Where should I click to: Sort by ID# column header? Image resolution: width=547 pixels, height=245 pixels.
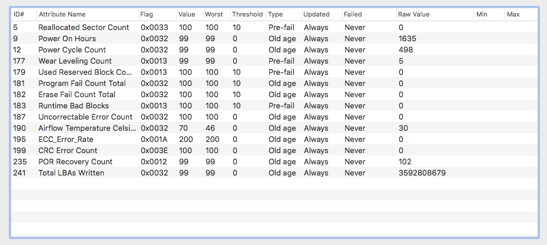(x=23, y=14)
